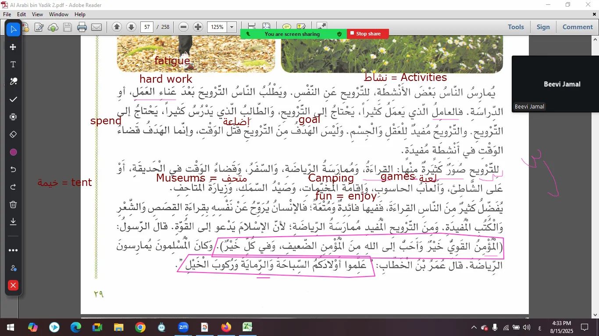Click the Print icon in the toolbar

click(82, 27)
